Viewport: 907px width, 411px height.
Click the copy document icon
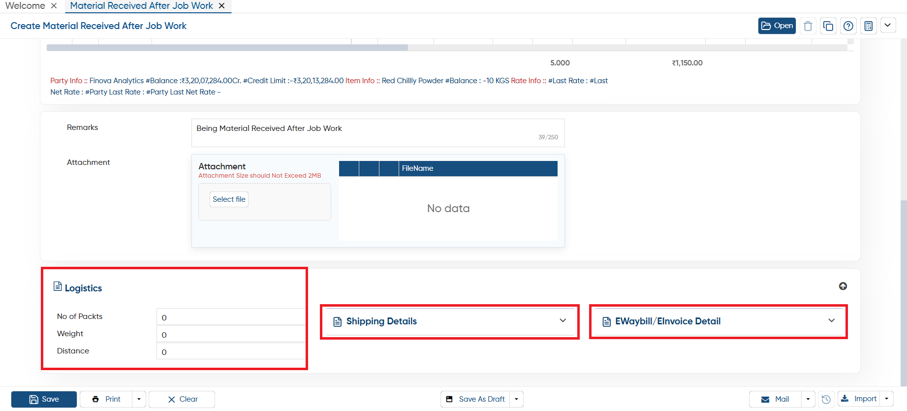(x=828, y=26)
